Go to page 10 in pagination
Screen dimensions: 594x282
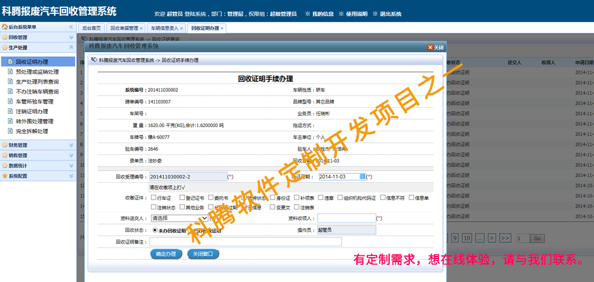click(467, 238)
